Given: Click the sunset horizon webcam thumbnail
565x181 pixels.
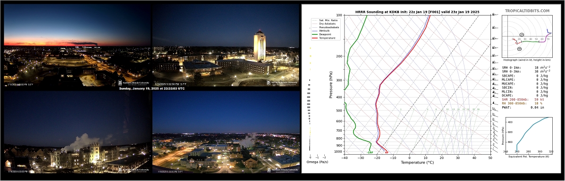Looking at the screenshot, I should (77, 45).
